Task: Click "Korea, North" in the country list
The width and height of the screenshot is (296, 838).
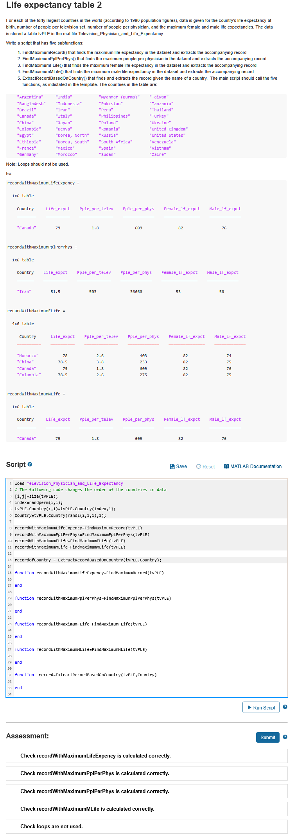Action: click(72, 135)
